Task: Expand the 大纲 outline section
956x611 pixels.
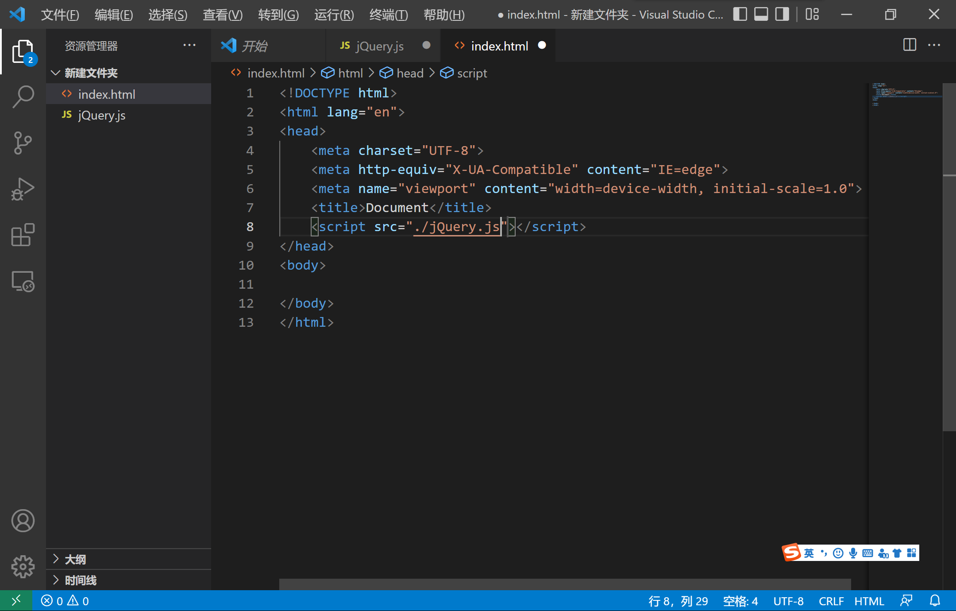Action: coord(75,559)
